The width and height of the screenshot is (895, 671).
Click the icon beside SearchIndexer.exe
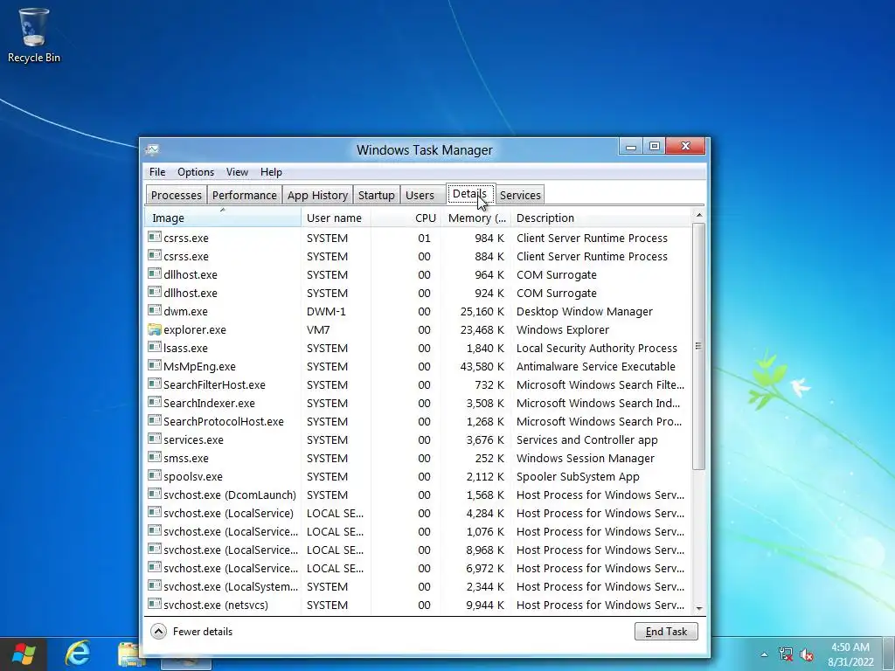click(x=154, y=402)
